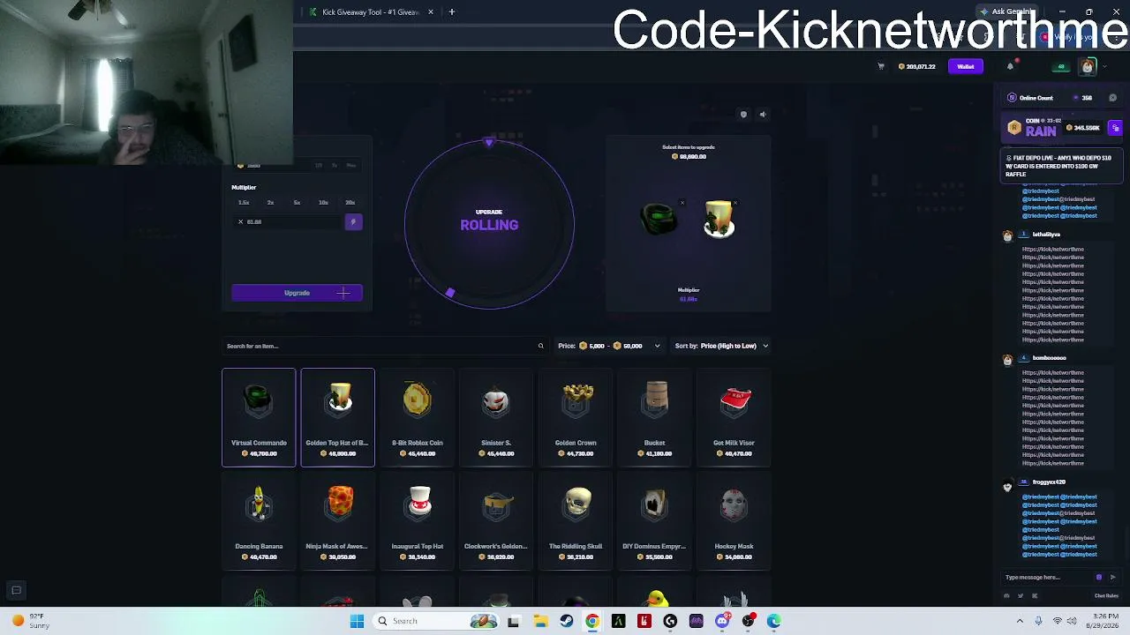Click the taskbar Search box
The height and width of the screenshot is (635, 1130).
pos(437,621)
